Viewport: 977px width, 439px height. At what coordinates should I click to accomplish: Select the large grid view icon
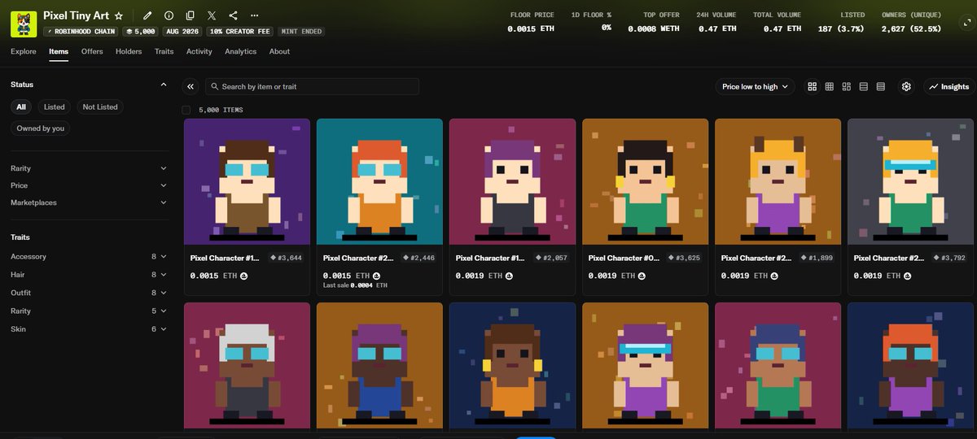click(x=813, y=86)
